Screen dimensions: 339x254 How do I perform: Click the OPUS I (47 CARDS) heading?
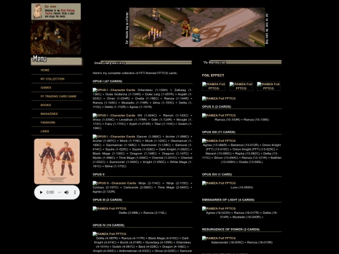click(107, 81)
